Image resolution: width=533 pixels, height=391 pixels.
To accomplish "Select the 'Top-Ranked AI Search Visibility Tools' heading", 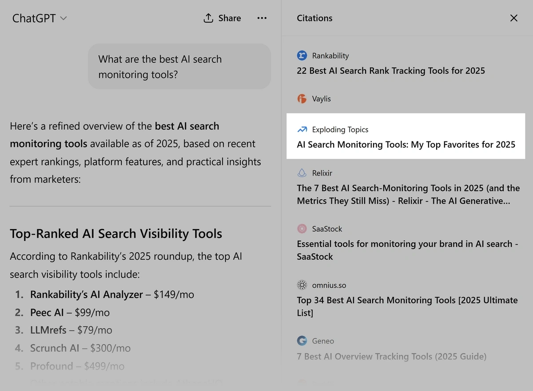I will 116,234.
